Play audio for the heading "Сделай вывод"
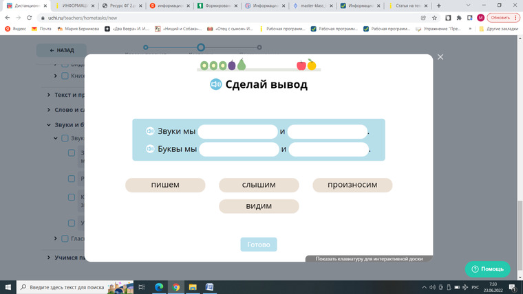This screenshot has width=523, height=294. 215,84
